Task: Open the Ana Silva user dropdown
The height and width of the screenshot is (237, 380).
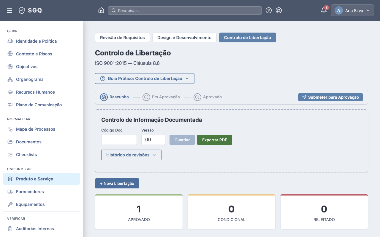Action: [x=352, y=10]
